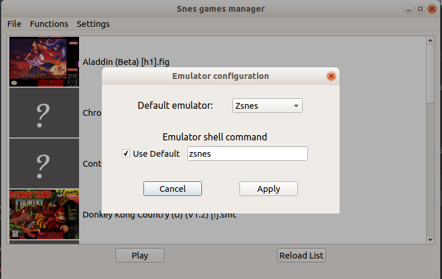Uncheck the Use Default checkbox
The height and width of the screenshot is (279, 442).
126,153
